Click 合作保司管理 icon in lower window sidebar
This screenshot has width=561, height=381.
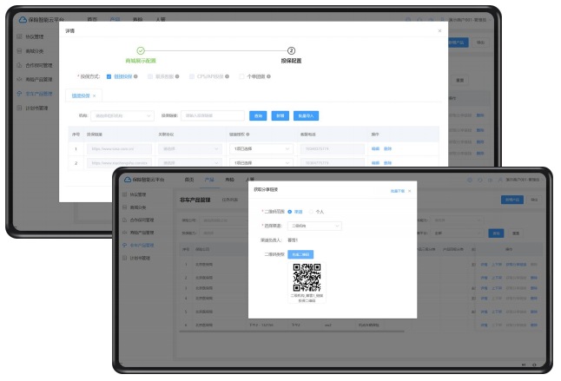pyautogui.click(x=124, y=220)
